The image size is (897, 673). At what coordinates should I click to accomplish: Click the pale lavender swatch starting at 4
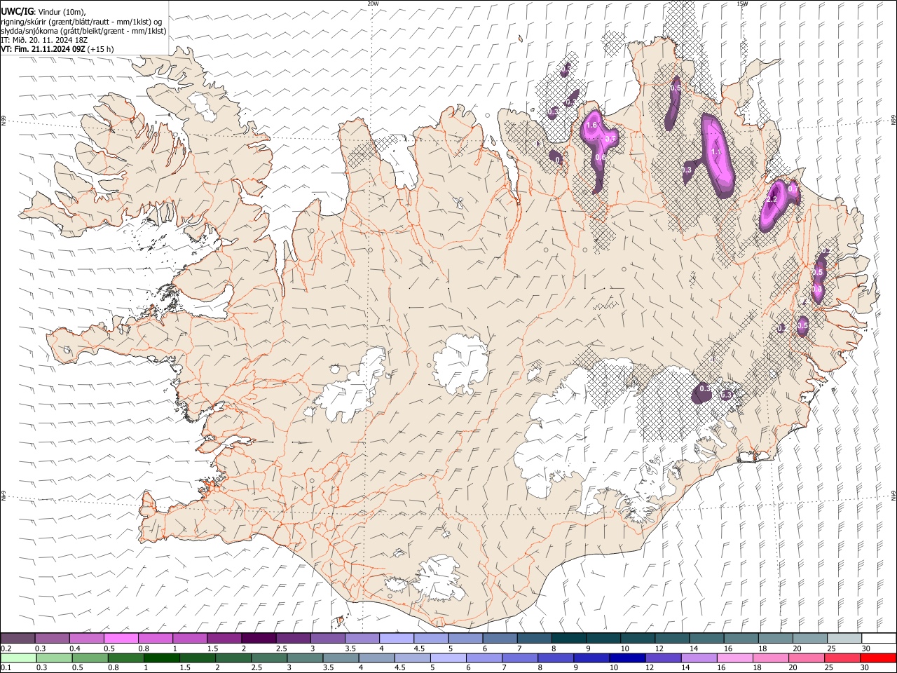click(397, 638)
